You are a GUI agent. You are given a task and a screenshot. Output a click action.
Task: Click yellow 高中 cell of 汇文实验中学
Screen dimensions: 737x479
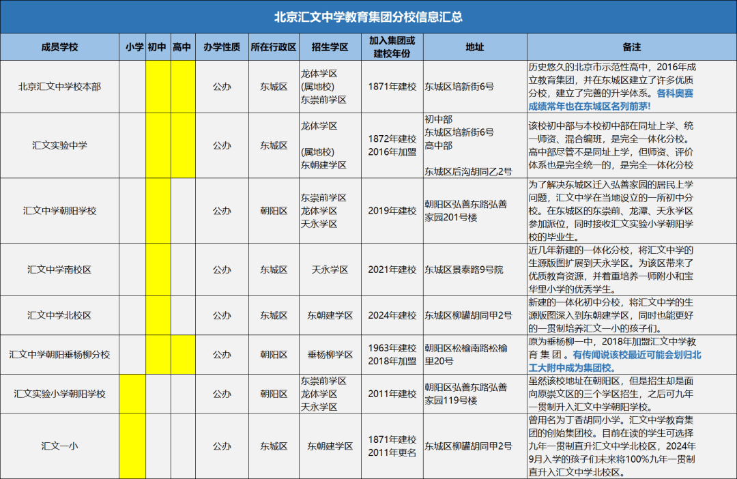(183, 145)
